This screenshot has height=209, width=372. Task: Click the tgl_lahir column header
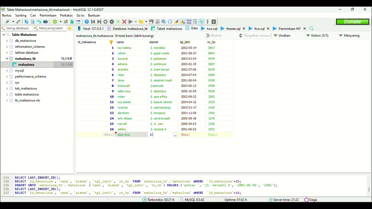(x=192, y=42)
